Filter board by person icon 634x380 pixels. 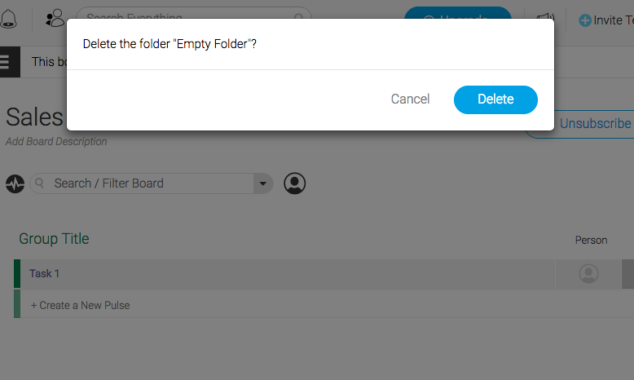294,183
